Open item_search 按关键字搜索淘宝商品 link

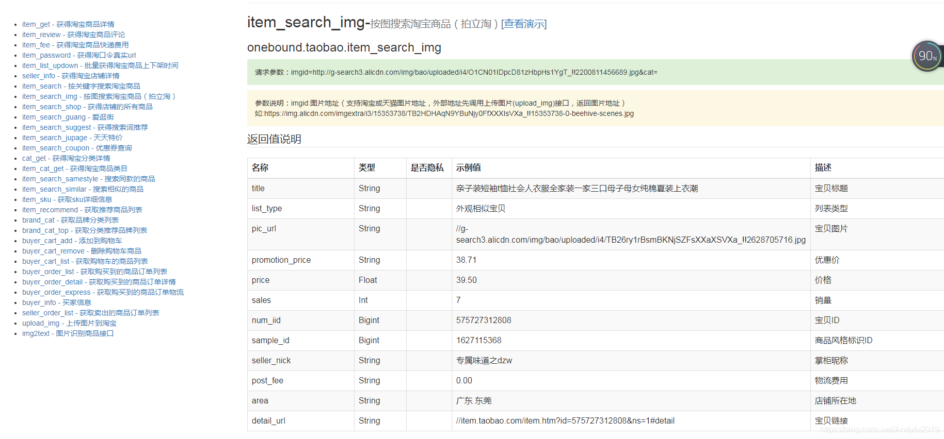81,86
